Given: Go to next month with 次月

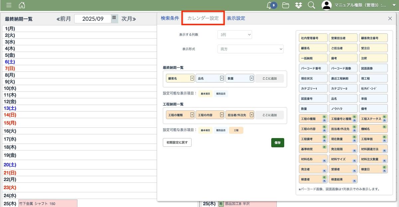Looking at the screenshot, I should click(129, 19).
